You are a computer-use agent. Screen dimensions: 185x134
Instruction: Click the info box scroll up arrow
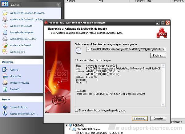point(163,66)
